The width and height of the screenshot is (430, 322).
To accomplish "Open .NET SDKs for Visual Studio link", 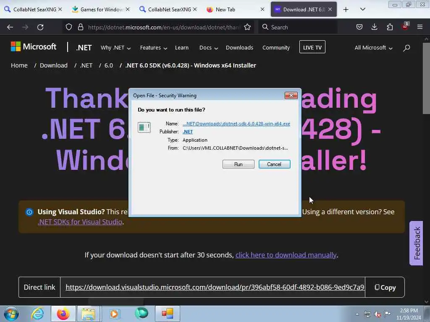I will tap(80, 222).
